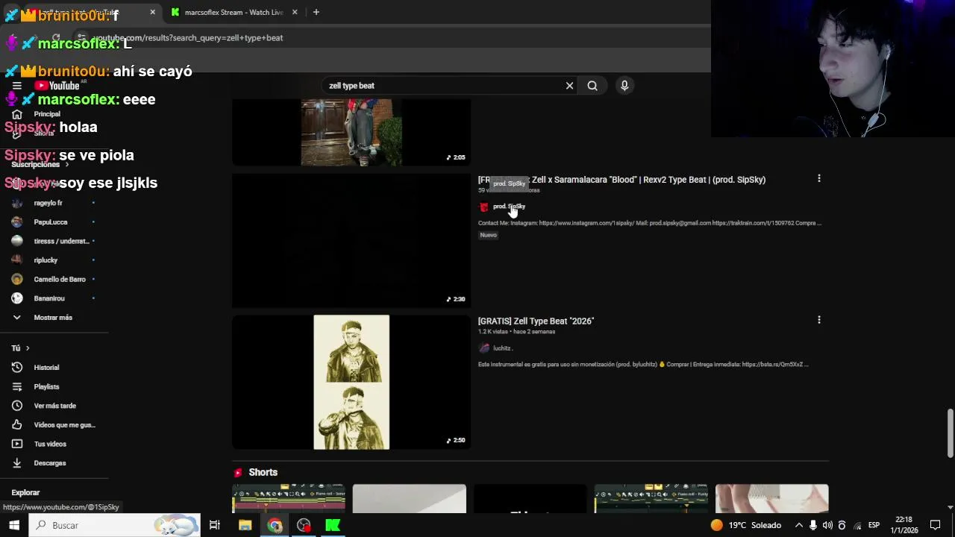Viewport: 955px width, 537px height.
Task: Open riplucky subscription channel
Action: point(46,260)
